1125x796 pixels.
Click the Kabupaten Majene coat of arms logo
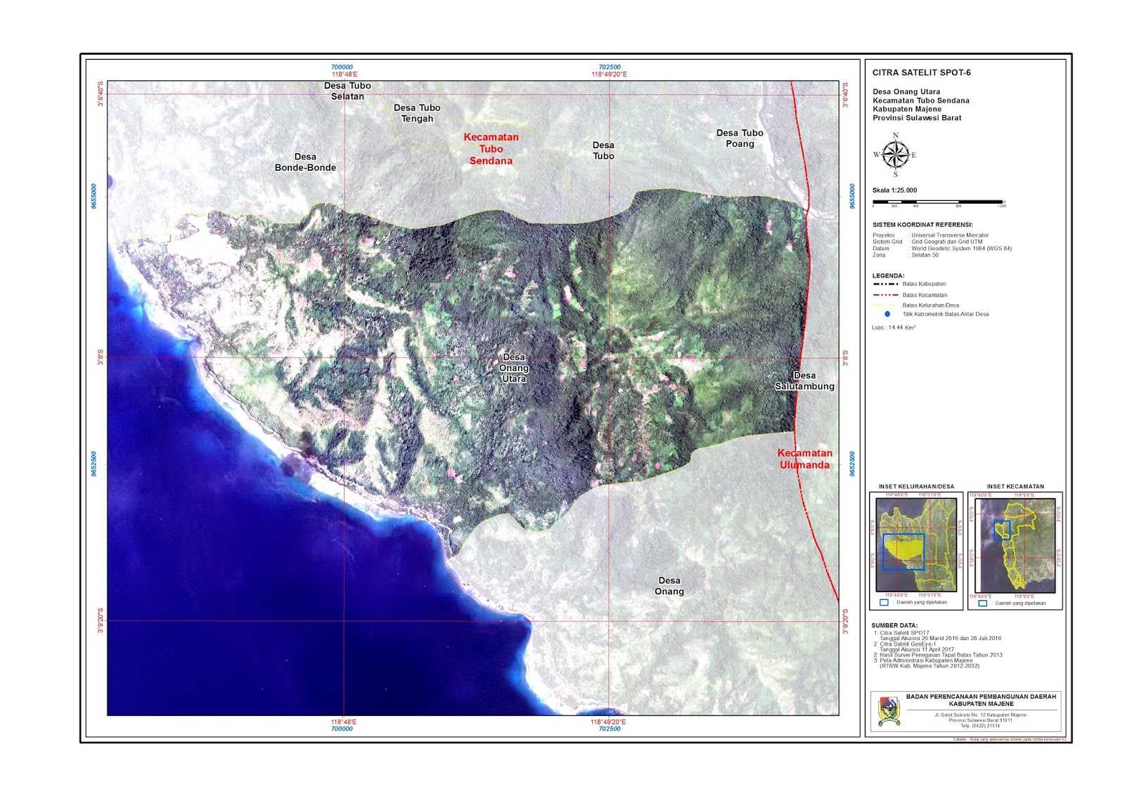pyautogui.click(x=888, y=711)
